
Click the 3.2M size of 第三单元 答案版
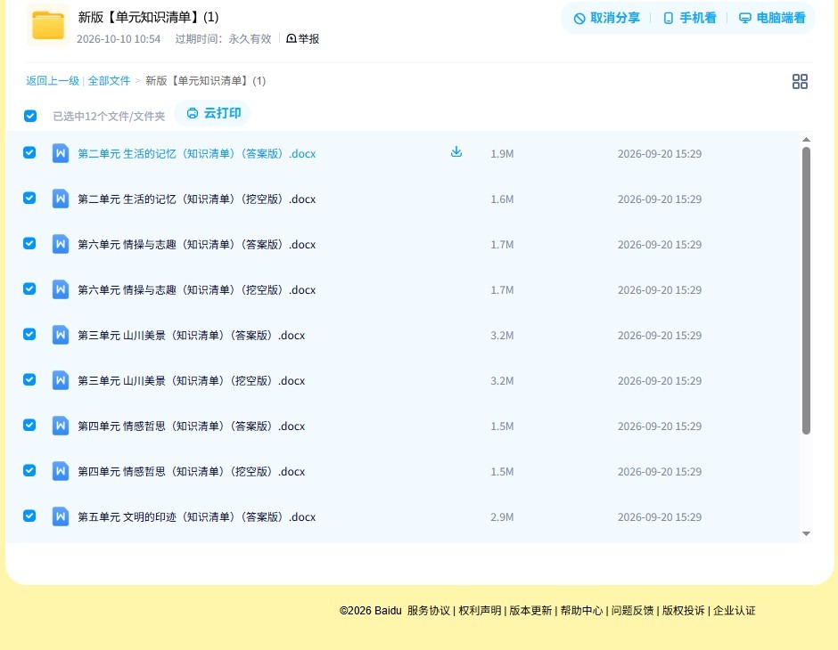click(502, 335)
